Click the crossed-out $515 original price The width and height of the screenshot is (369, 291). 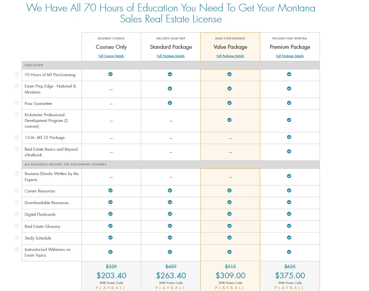click(230, 266)
